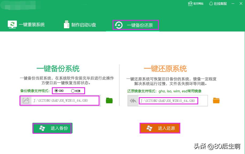The image size is (245, 154).
Task: Open the green folder browser for backup image
Action: click(x=109, y=101)
